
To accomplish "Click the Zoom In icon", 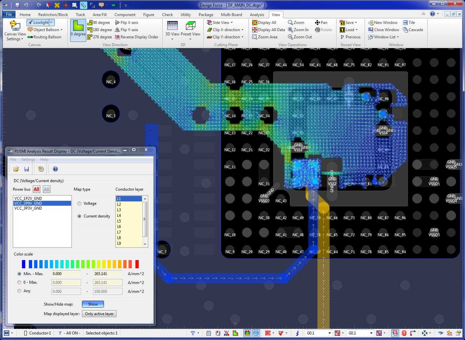I will tap(291, 30).
